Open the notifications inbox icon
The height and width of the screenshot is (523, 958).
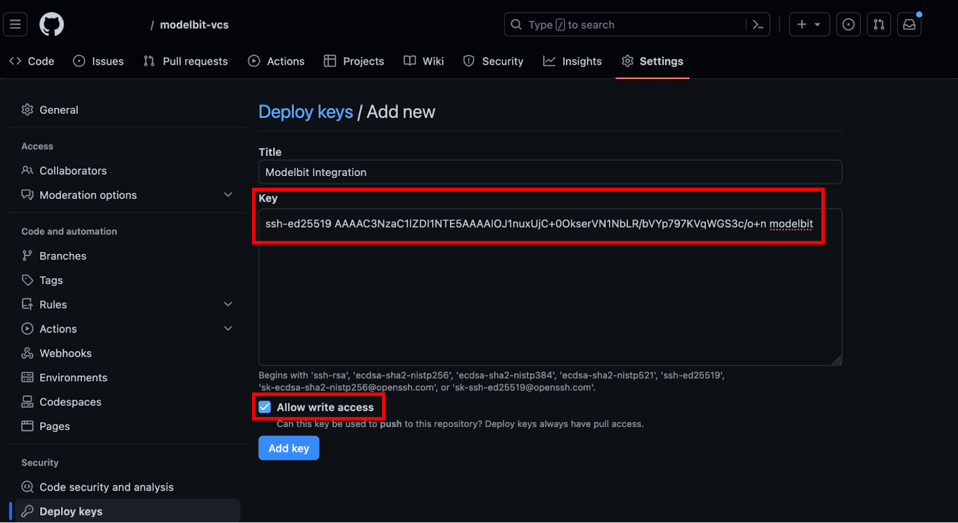click(x=909, y=25)
